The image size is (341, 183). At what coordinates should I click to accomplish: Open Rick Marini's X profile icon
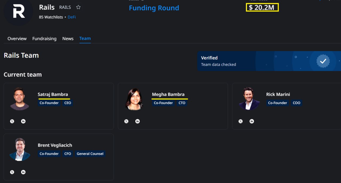(241, 121)
